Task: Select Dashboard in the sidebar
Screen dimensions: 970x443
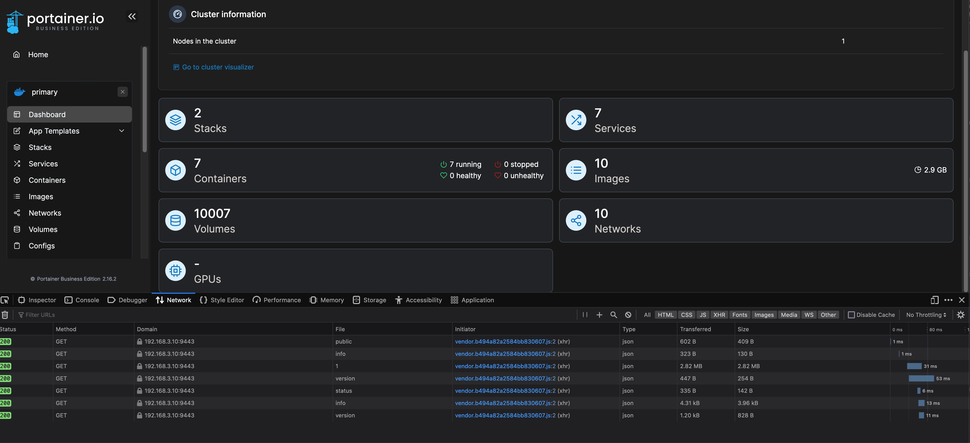Action: point(70,114)
